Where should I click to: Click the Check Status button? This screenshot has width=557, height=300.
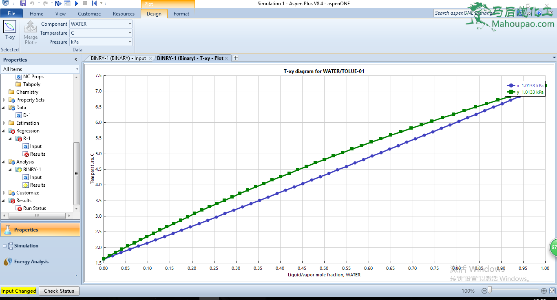59,291
